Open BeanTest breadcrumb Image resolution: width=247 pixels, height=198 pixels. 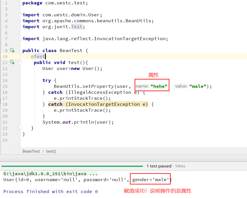(x=31, y=151)
